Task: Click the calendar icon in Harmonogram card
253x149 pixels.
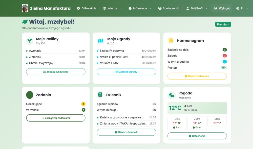Action: tap(171, 40)
